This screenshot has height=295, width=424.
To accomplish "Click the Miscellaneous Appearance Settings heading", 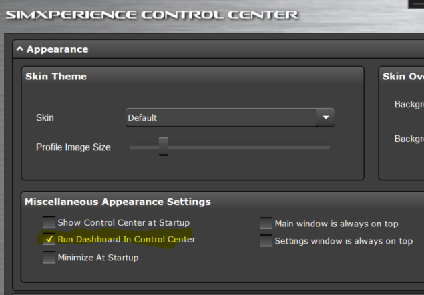I will 118,202.
